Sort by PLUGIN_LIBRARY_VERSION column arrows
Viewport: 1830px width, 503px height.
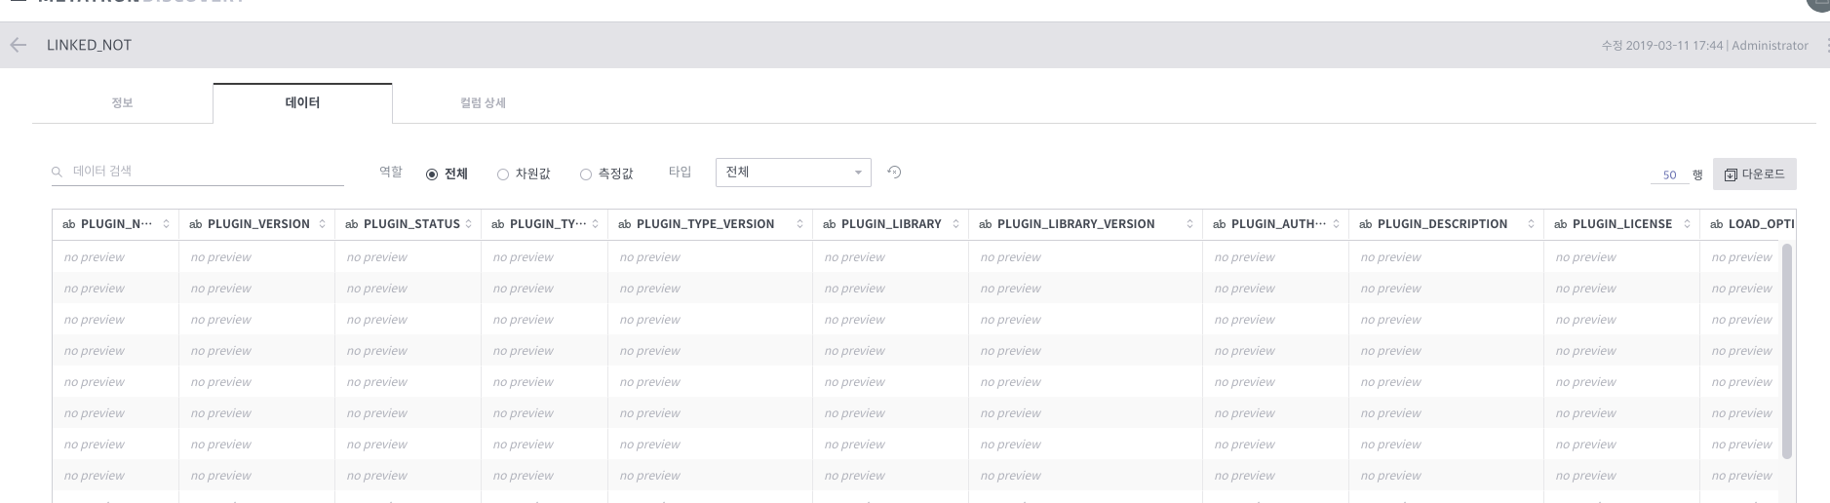[x=1189, y=224]
